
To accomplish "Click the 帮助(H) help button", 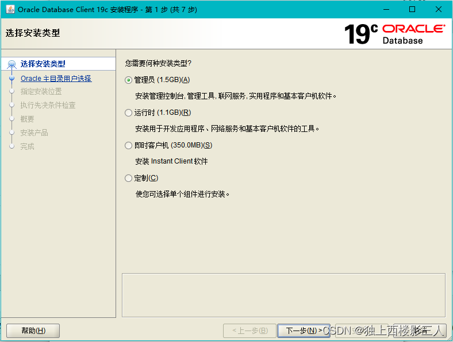I will pyautogui.click(x=33, y=331).
